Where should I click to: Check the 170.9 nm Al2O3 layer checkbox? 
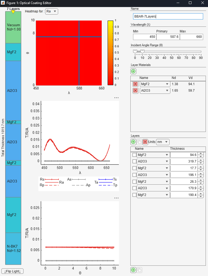tap(134, 188)
